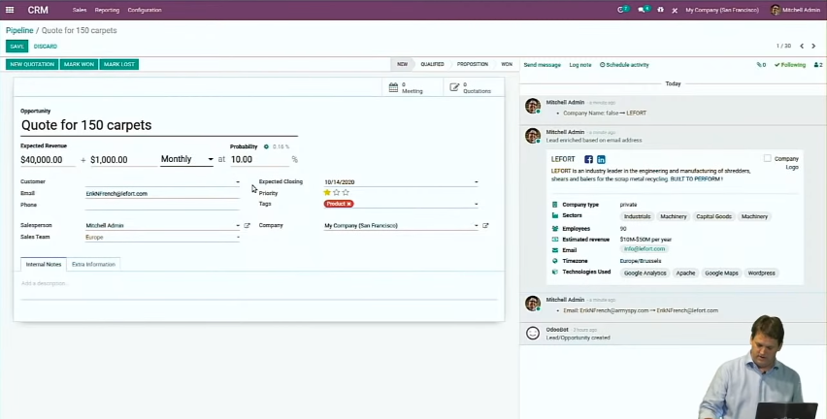The image size is (827, 419).
Task: Open the activities clock icon in top bar
Action: [x=623, y=10]
